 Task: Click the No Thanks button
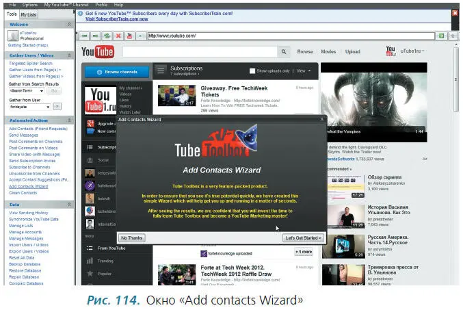[x=132, y=238]
